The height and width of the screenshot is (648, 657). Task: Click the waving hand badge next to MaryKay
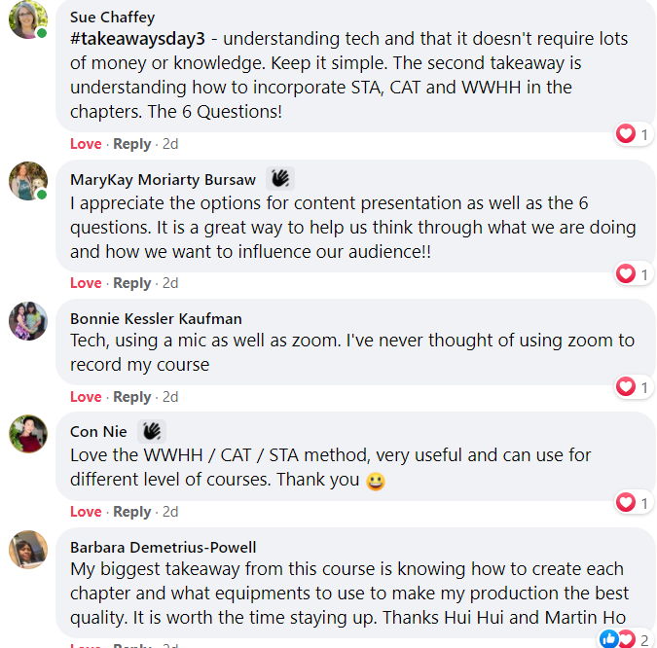(280, 179)
